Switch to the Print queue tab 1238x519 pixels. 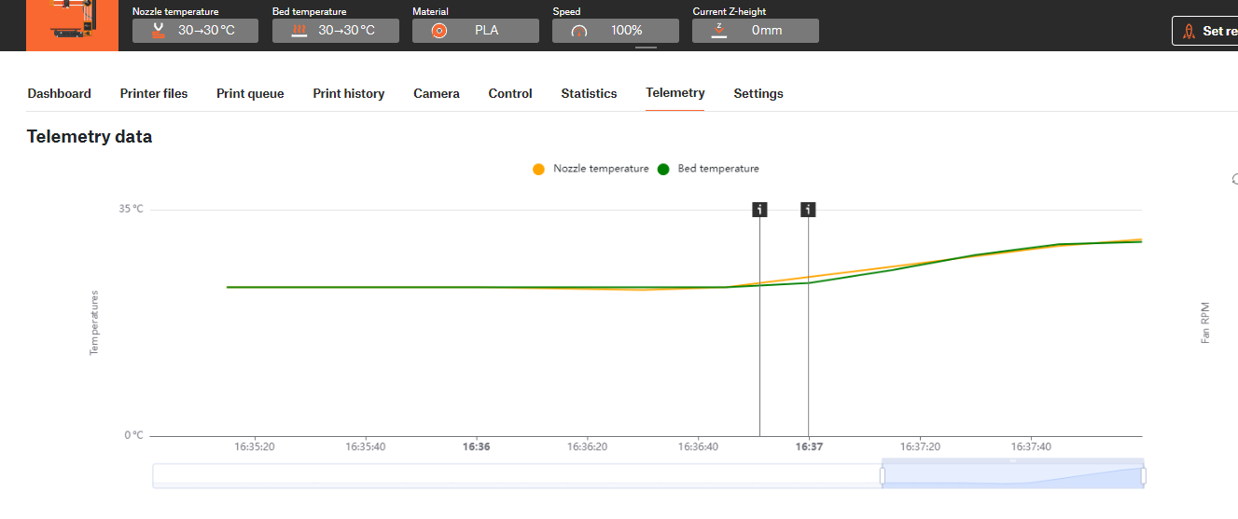(250, 93)
